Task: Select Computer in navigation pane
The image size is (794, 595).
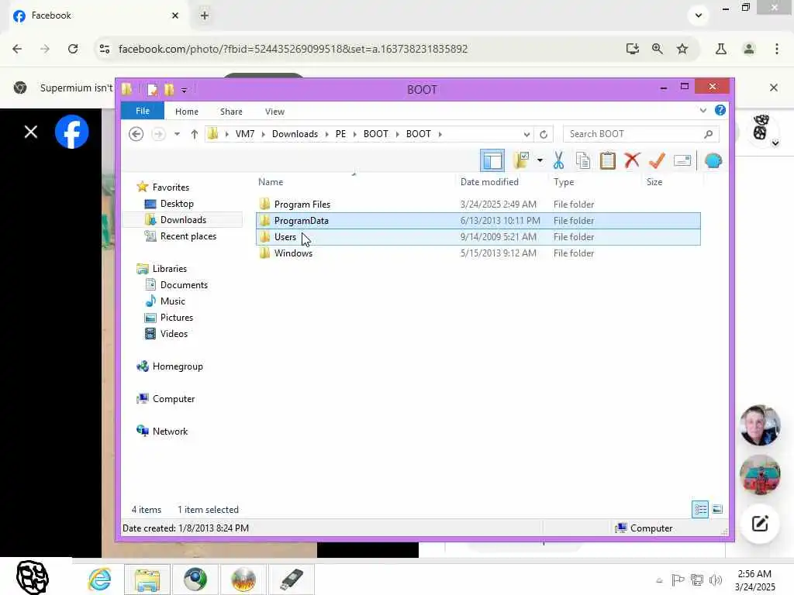Action: pyautogui.click(x=173, y=399)
